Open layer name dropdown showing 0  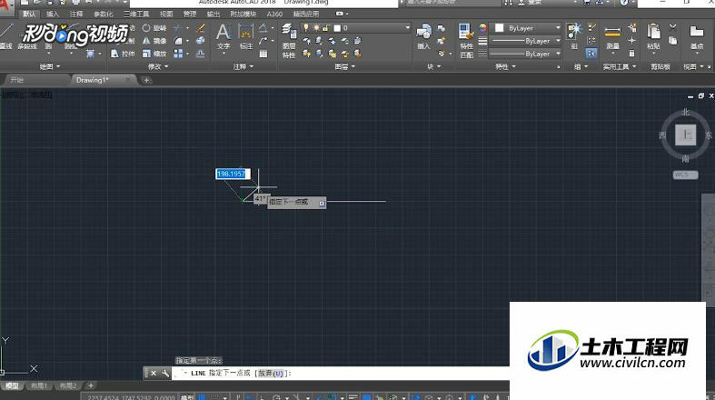coord(355,28)
